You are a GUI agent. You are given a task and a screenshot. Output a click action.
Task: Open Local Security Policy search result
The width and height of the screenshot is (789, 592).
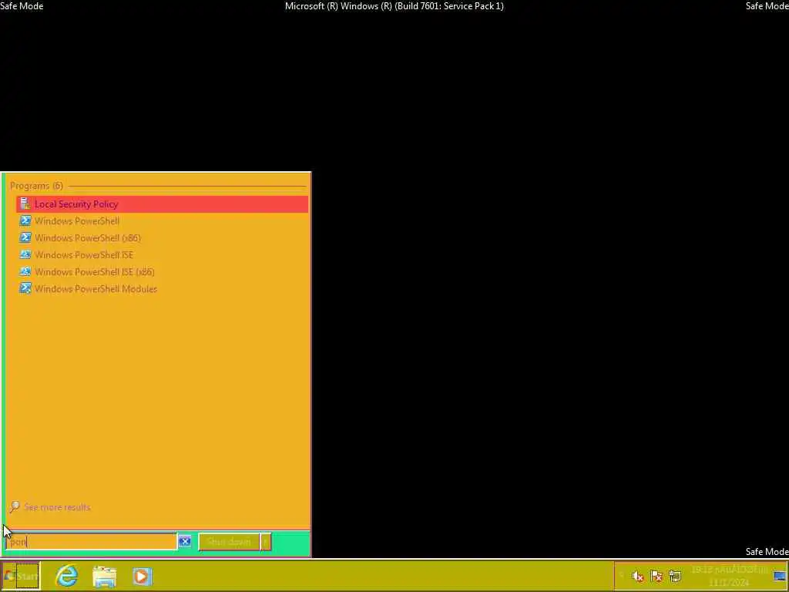162,203
